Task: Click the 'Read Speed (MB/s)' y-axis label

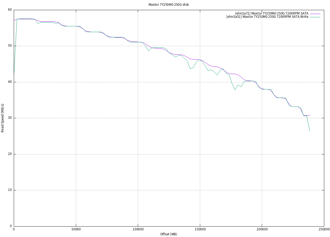Action: (x=3, y=118)
